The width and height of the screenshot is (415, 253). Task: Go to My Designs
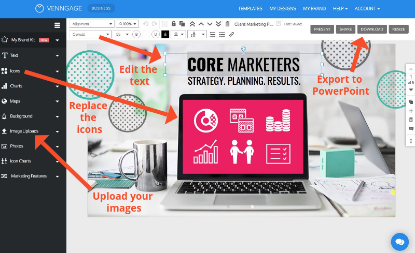[283, 8]
